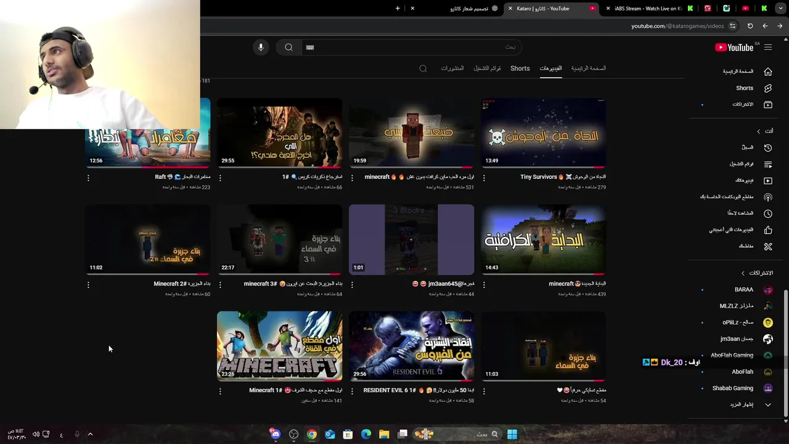Open more options for jm3aan645 short video
This screenshot has height=444, width=789.
[352, 285]
